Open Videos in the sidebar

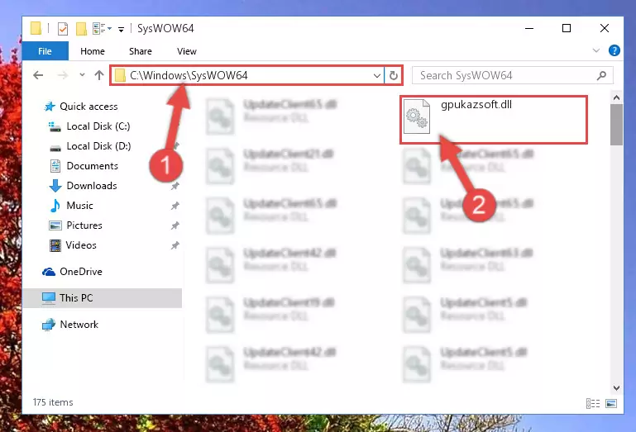[x=81, y=245]
